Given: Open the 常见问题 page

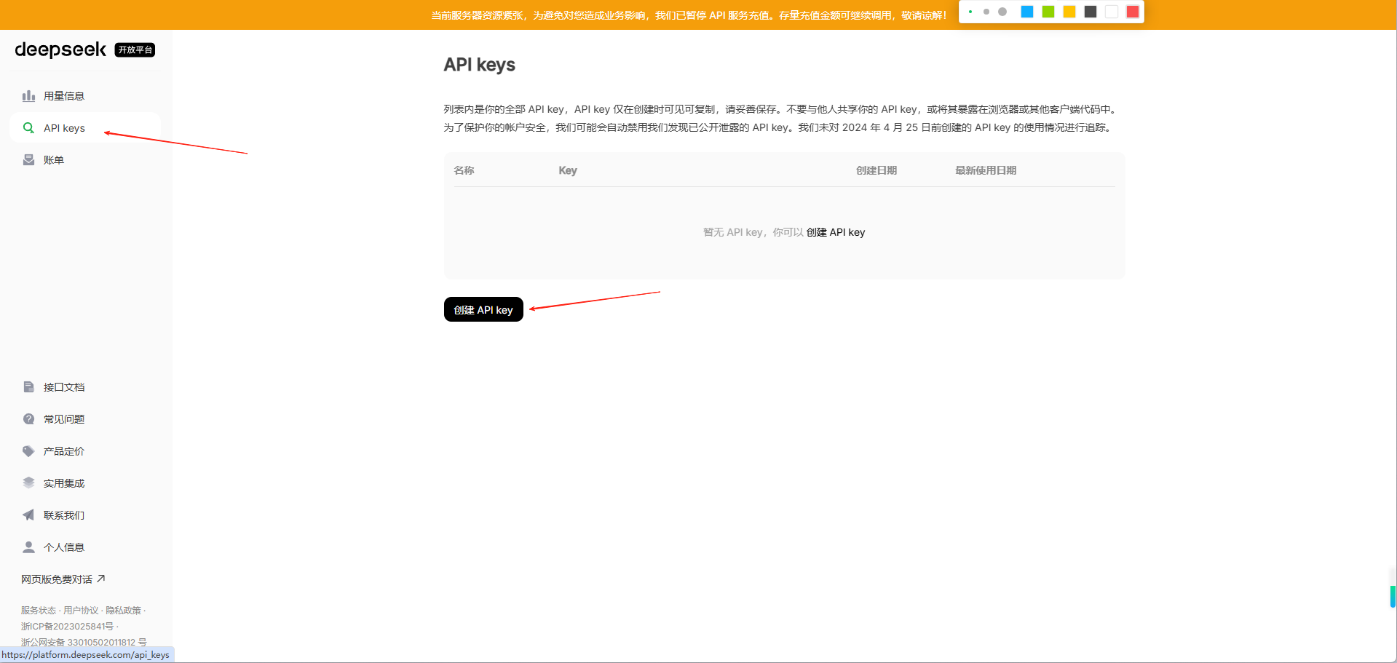Looking at the screenshot, I should tap(85, 419).
